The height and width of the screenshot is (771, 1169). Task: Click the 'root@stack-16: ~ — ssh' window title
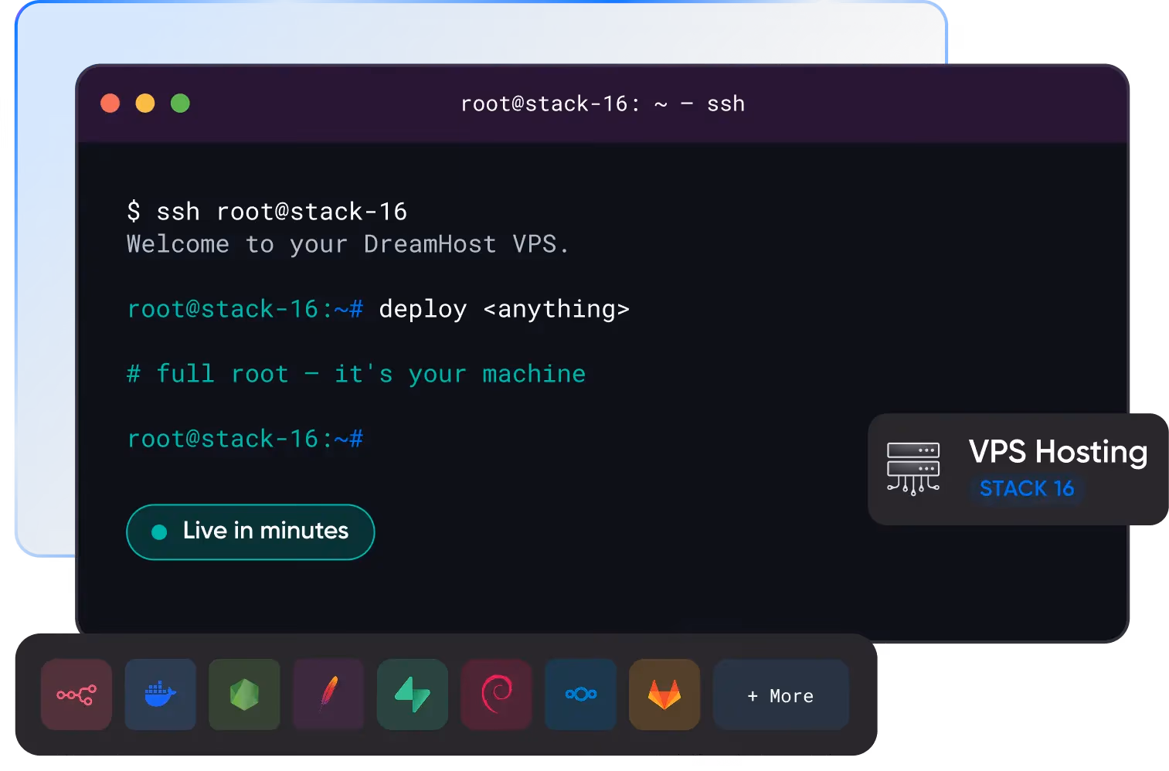tap(603, 104)
